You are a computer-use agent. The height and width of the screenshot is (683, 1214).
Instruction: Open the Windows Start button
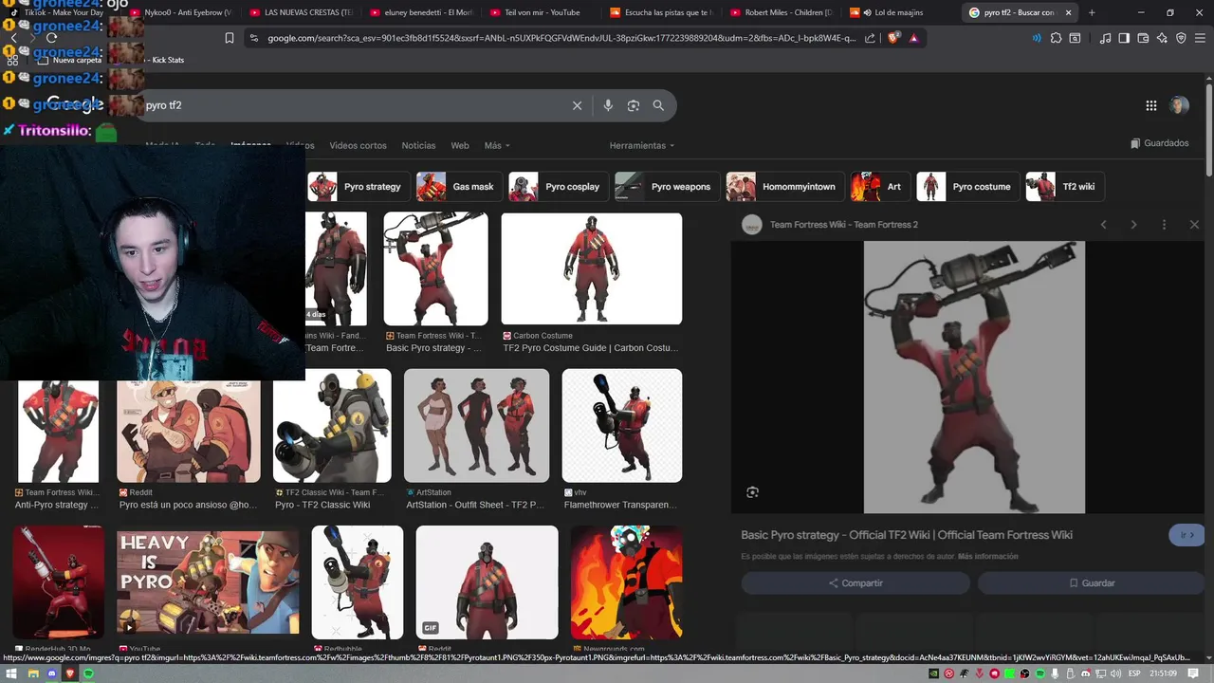[13, 674]
